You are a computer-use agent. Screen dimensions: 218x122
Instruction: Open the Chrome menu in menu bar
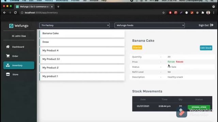pyautogui.click(x=14, y=1)
